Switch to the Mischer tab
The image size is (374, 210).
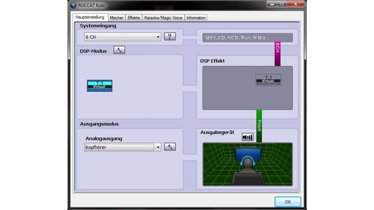116,18
